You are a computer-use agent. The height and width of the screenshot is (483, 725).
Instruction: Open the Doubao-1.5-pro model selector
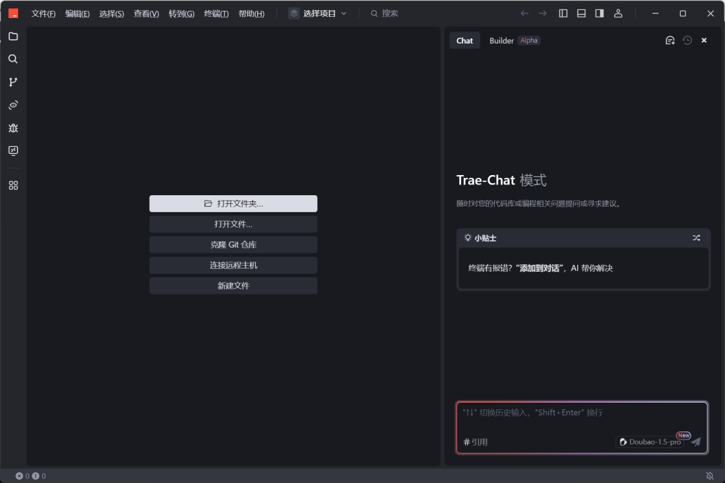point(650,441)
